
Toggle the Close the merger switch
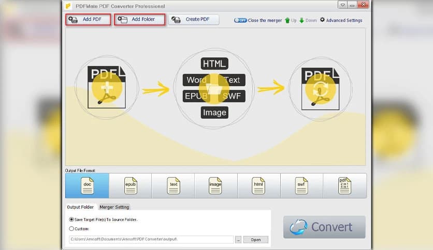pos(240,20)
